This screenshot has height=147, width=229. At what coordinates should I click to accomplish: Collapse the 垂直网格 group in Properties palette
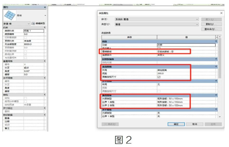click(x=44, y=61)
